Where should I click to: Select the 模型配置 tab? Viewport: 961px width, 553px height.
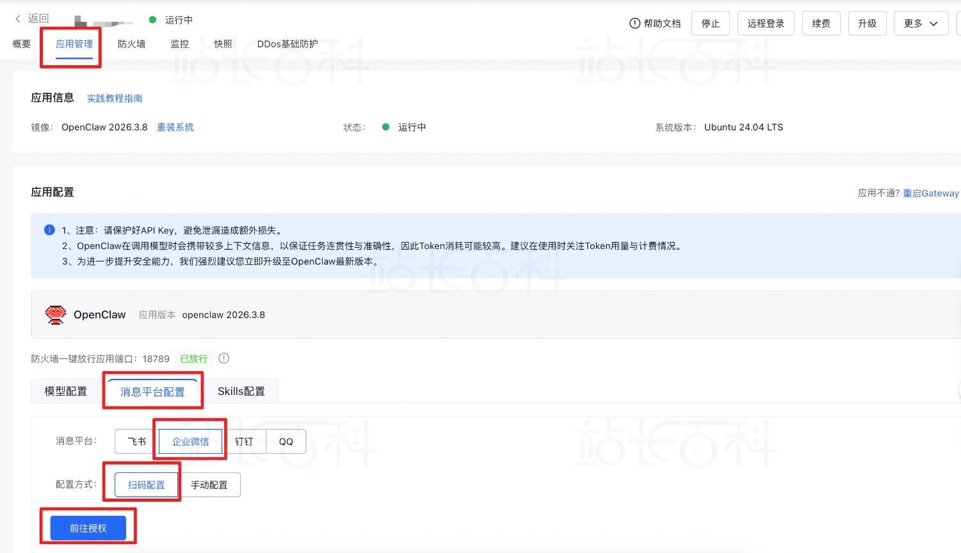tap(65, 391)
